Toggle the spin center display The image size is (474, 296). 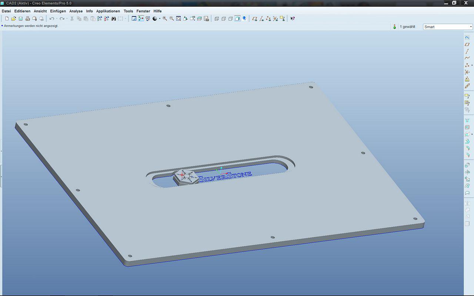pos(141,18)
